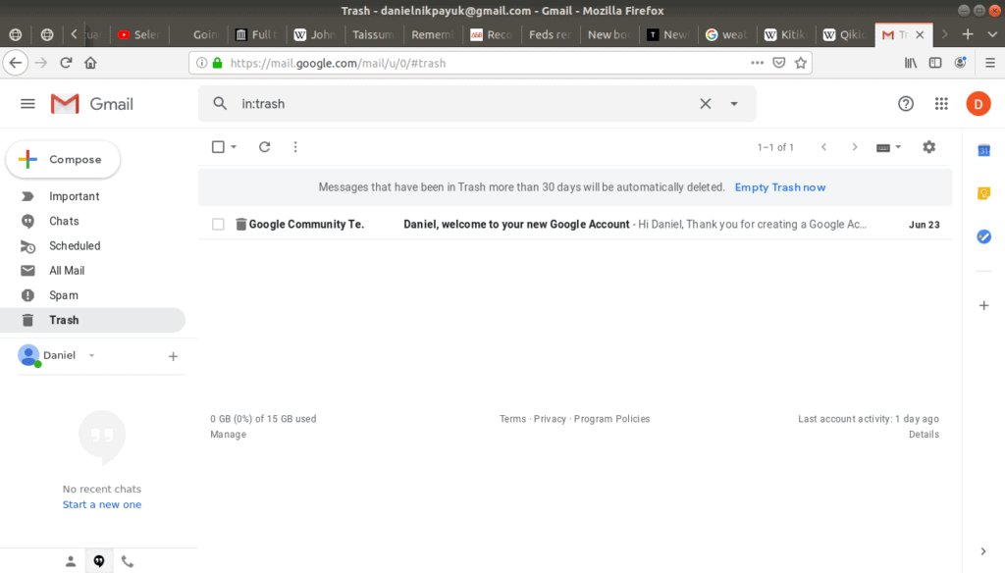The width and height of the screenshot is (1005, 573).
Task: Open account activity Details link
Action: 924,434
